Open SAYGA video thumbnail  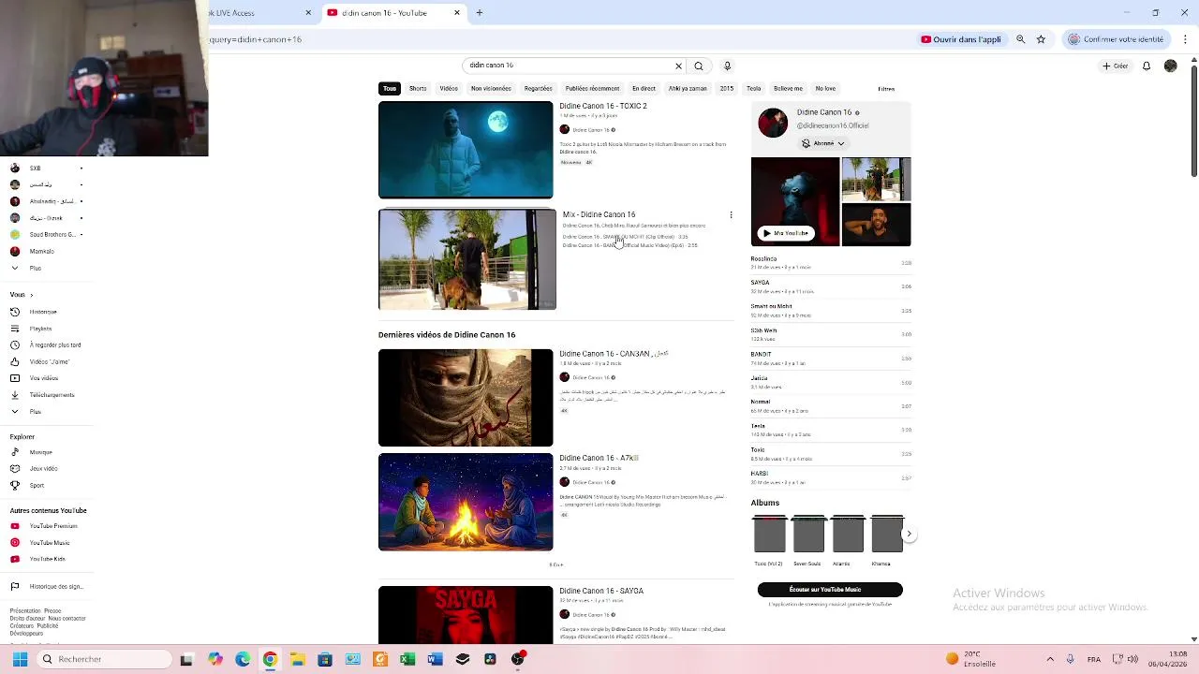[466, 615]
